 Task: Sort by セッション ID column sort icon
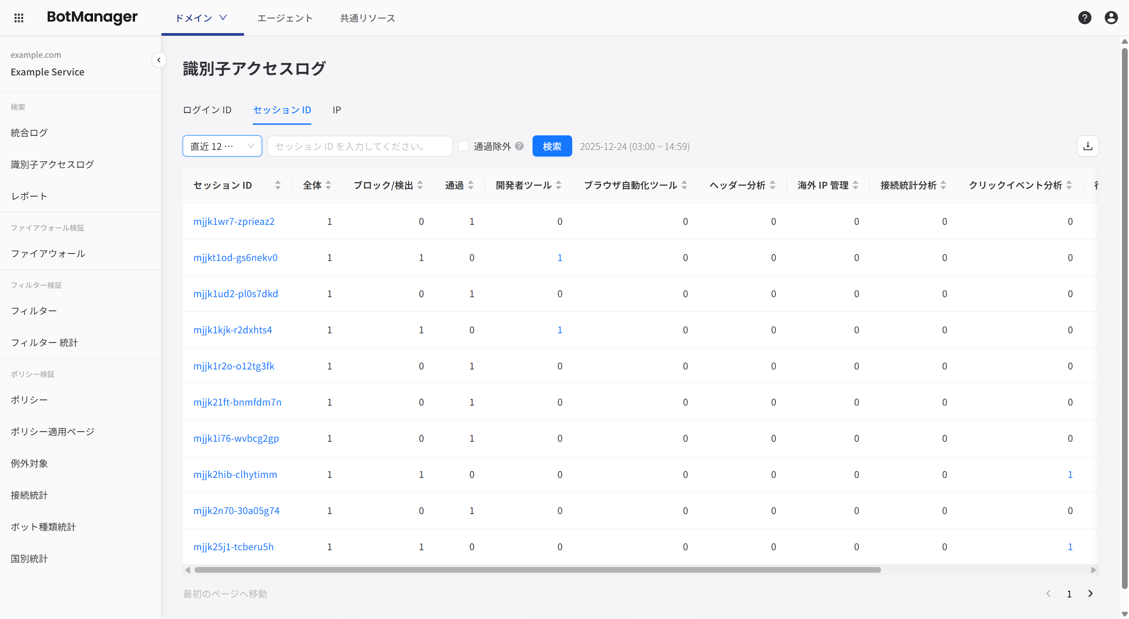pos(278,185)
